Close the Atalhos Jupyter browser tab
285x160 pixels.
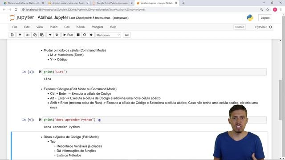point(176,3)
